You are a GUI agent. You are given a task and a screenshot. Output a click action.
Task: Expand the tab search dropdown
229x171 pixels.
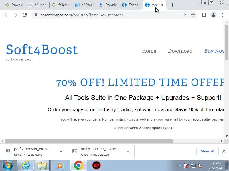pos(195,5)
